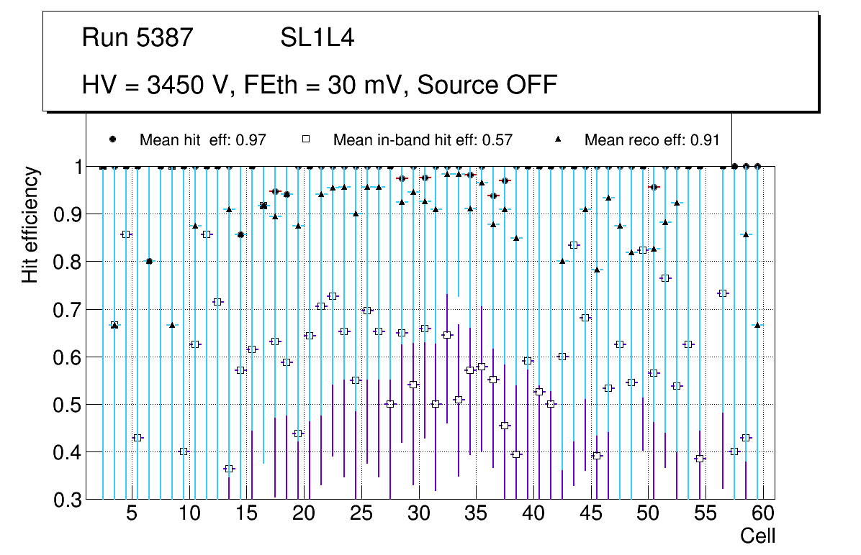The height and width of the screenshot is (555, 861).
Task: Select the "SL1L4" label in the title box
Action: [x=317, y=38]
